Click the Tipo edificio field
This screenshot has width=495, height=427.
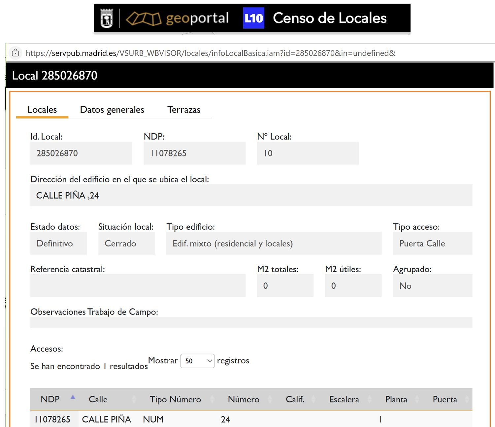274,243
